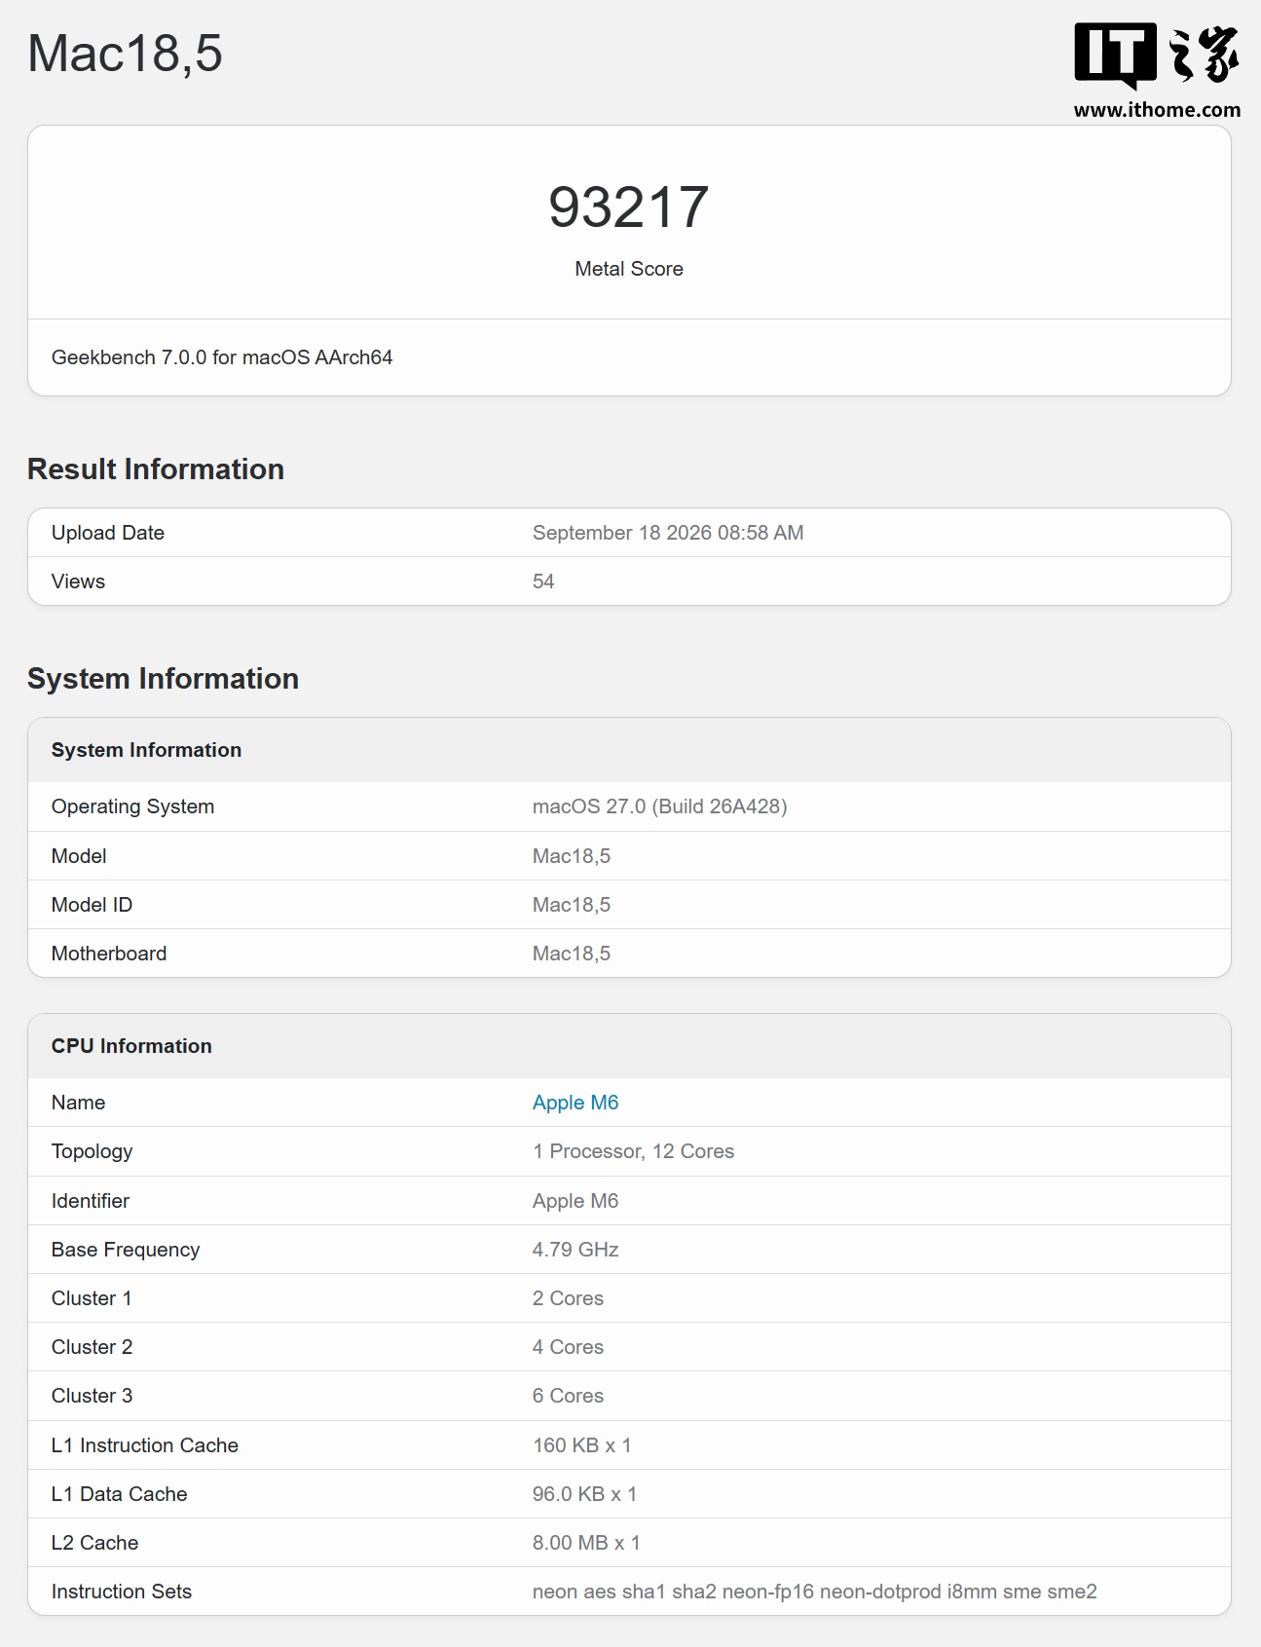Select the 93217 Metal score number
Screen dimensions: 1261x1647
(629, 207)
